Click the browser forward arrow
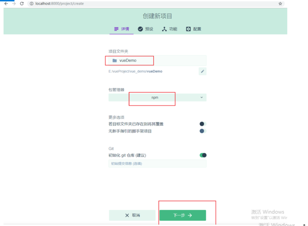Screen dimensions: 308x226 click(x=14, y=4)
